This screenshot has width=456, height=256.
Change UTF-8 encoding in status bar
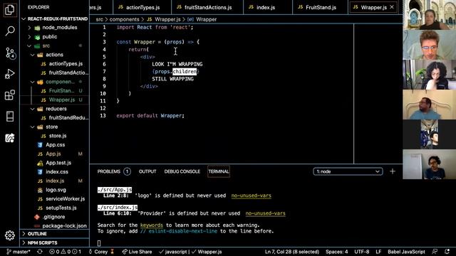pos(362,252)
